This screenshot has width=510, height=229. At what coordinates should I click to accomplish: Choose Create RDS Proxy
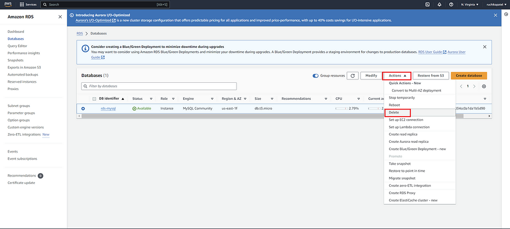point(420,193)
